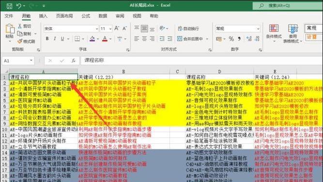Click the Undo arrow icon
The width and height of the screenshot is (323, 182).
(18, 6)
